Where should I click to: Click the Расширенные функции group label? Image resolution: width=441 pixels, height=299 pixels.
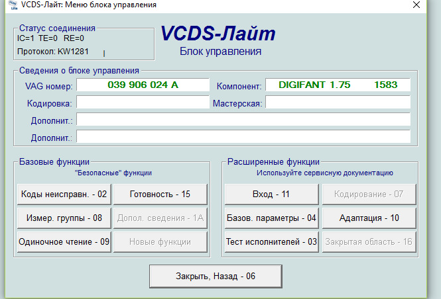point(274,162)
